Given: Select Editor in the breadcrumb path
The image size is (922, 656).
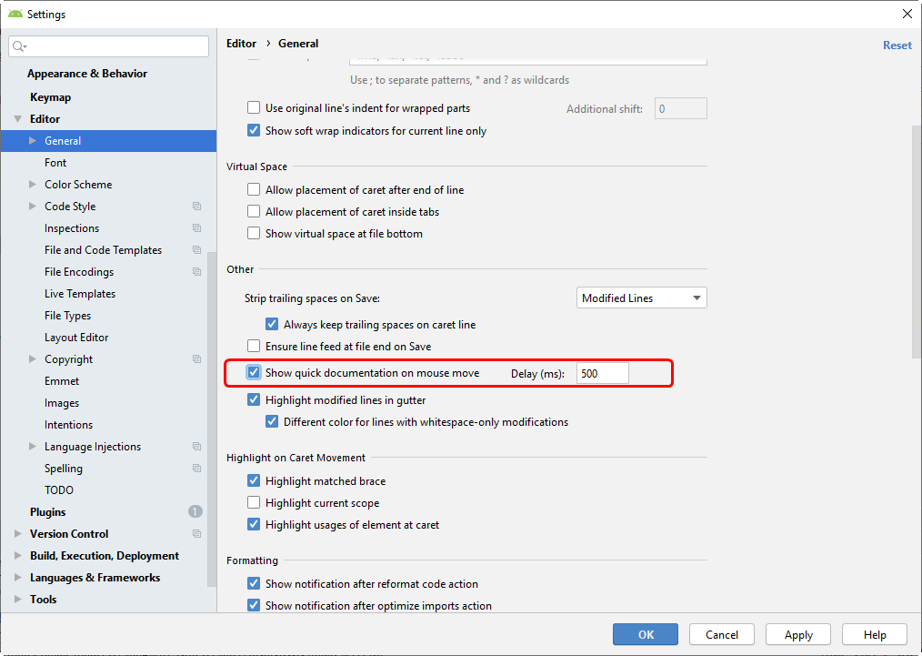Looking at the screenshot, I should [x=241, y=43].
